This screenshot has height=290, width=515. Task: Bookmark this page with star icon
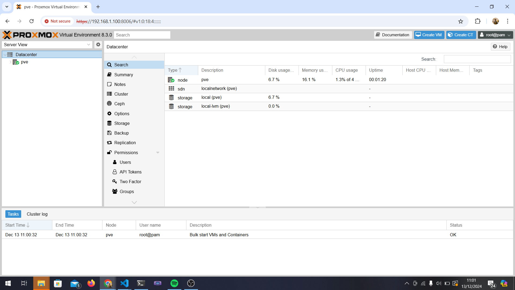(x=461, y=21)
